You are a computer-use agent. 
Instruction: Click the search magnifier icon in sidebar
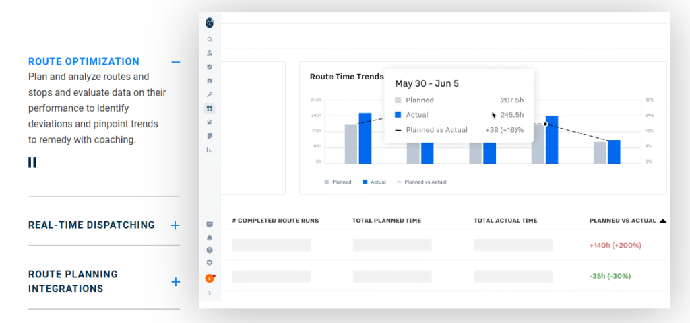(210, 40)
